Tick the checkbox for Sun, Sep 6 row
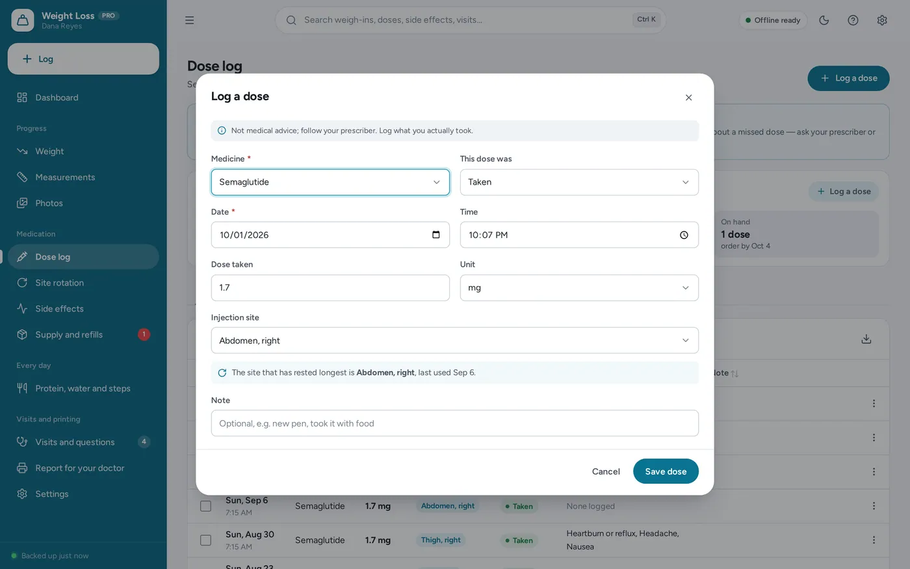The width and height of the screenshot is (910, 569). [x=205, y=506]
